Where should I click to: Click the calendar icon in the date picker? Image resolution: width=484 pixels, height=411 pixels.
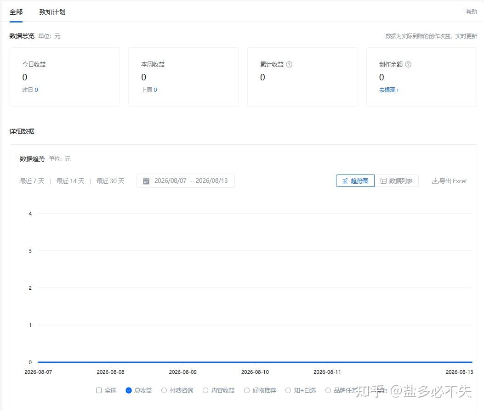pos(146,181)
